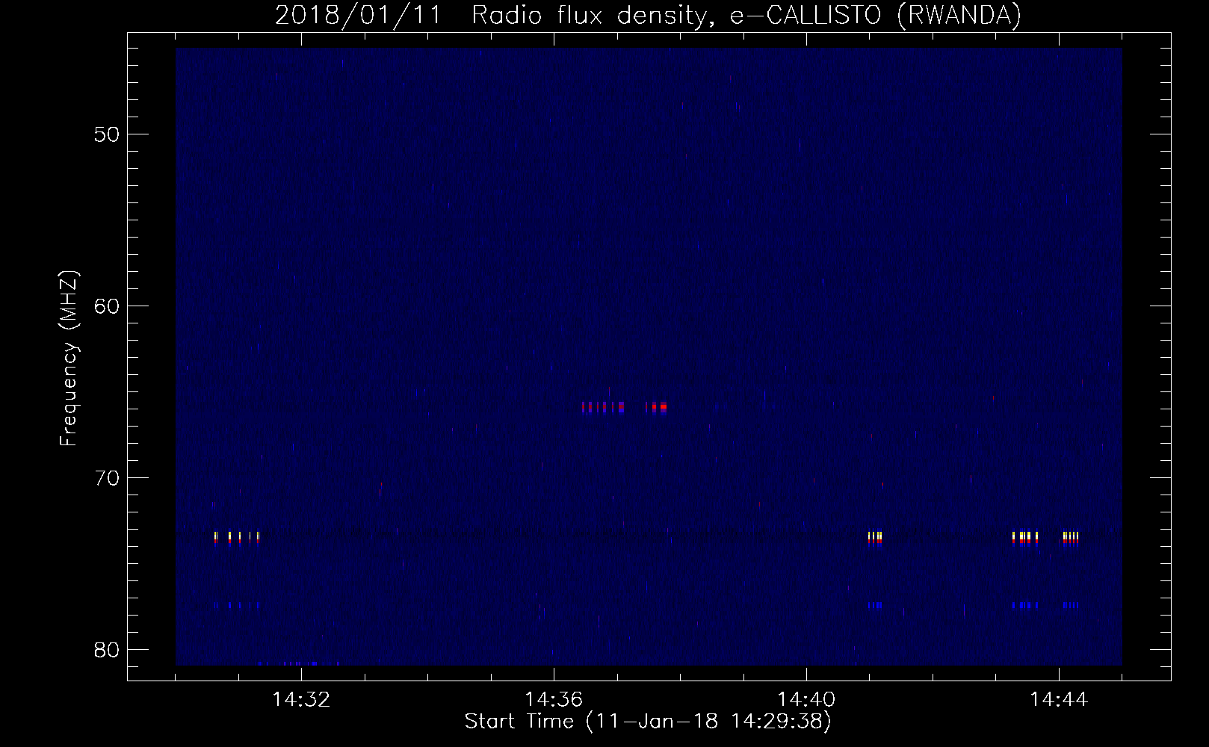The image size is (1209, 747).
Task: Click the 'Frequency (MHZ)' axis label
Action: [69, 359]
